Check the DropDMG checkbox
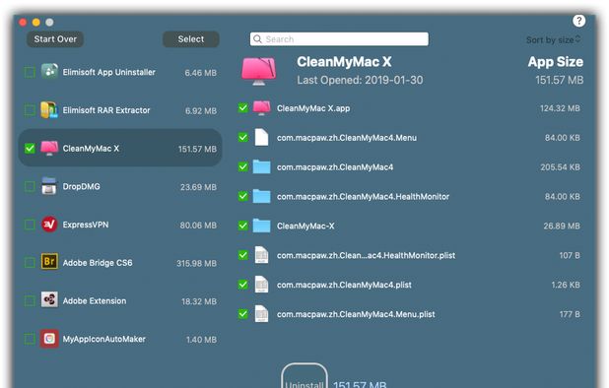 (30, 186)
